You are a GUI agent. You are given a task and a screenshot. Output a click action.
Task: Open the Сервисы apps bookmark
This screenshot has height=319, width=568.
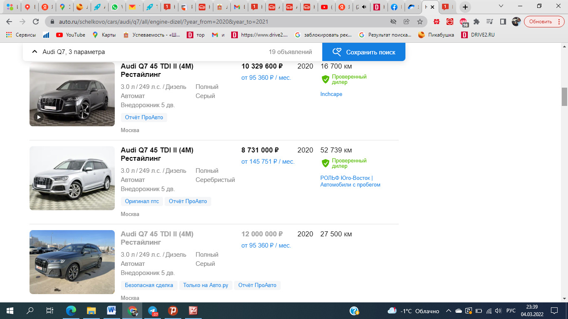pyautogui.click(x=21, y=35)
